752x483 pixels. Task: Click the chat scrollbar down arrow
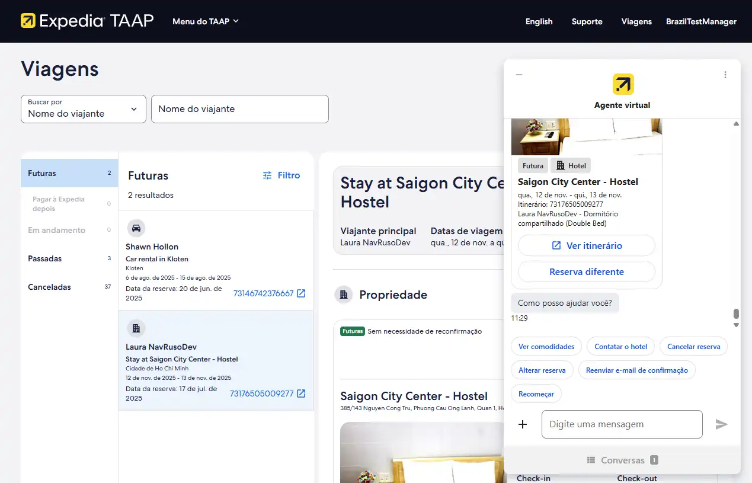click(x=736, y=325)
